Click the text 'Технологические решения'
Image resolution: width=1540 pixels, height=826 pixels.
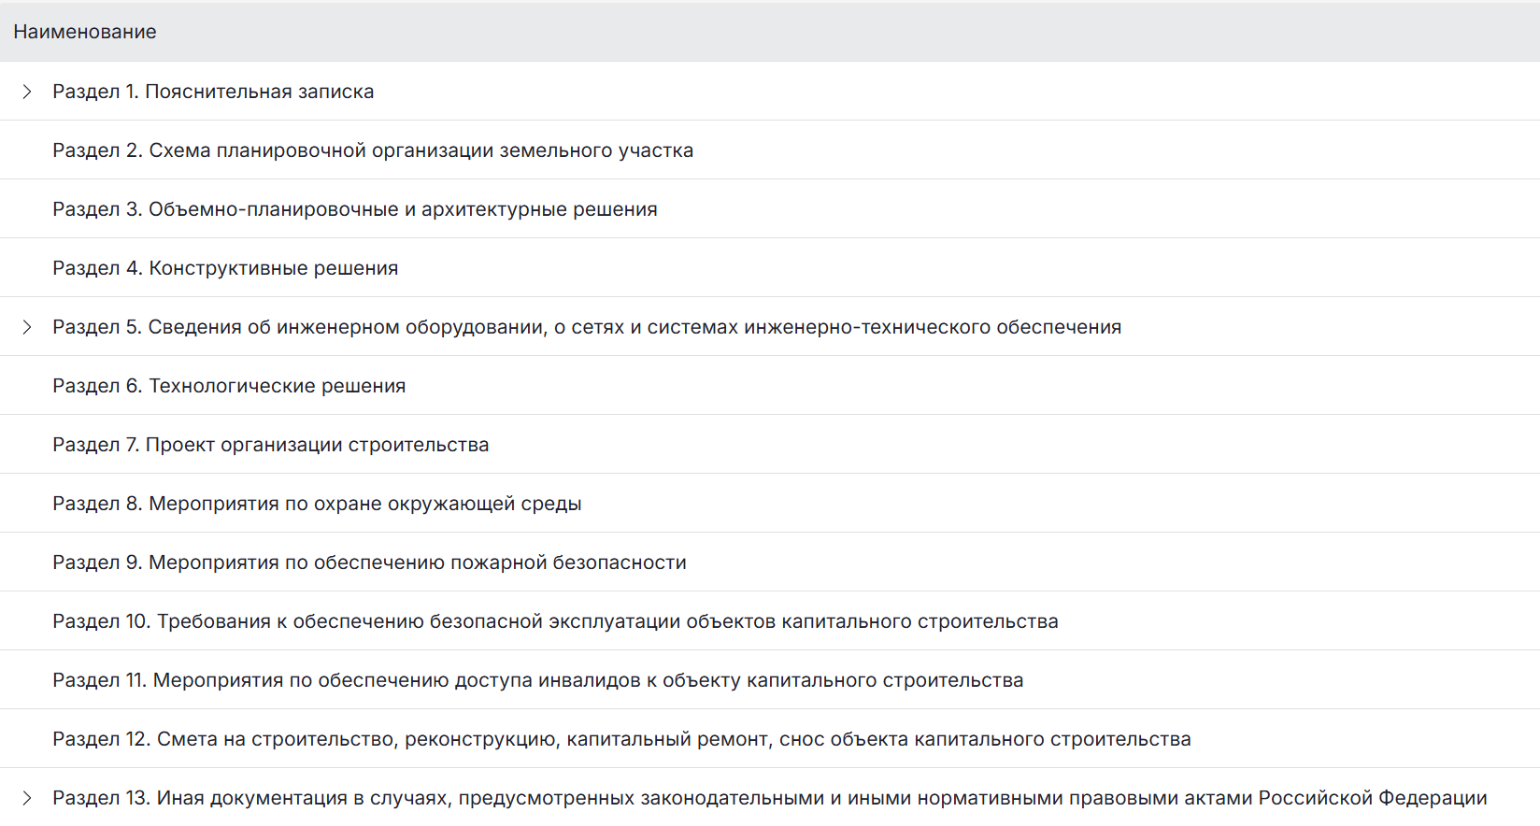click(x=278, y=386)
